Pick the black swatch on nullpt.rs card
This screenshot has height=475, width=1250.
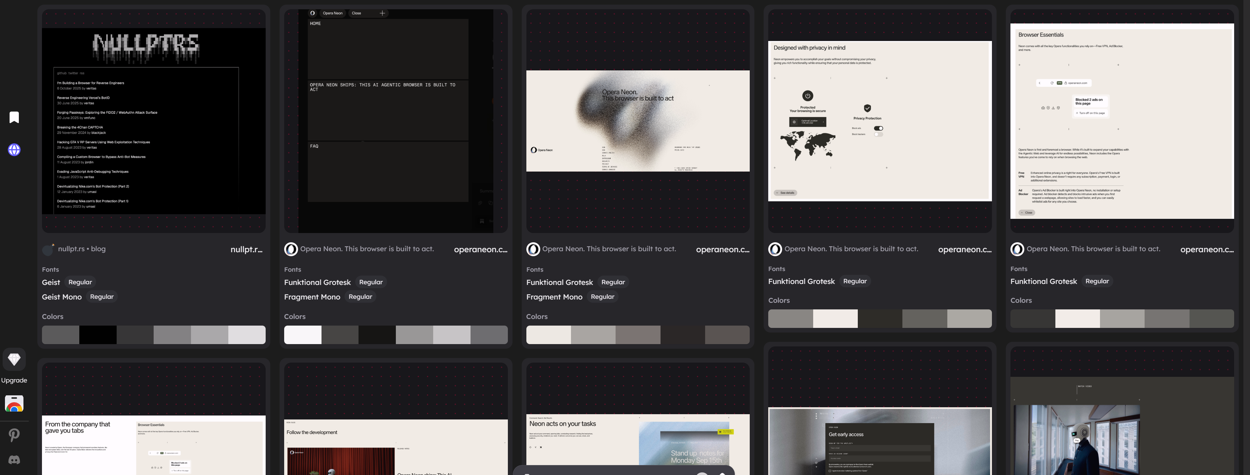97,335
